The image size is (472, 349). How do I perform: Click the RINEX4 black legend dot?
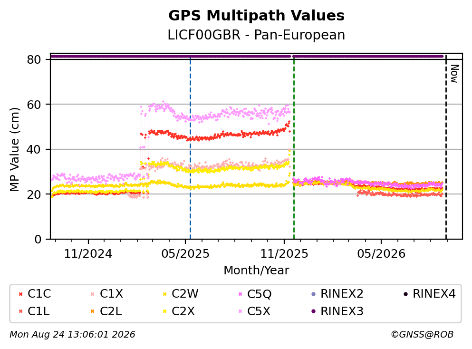[x=405, y=294]
